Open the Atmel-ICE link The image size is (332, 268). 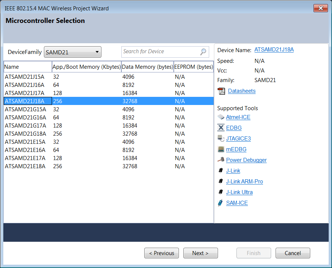(x=238, y=117)
